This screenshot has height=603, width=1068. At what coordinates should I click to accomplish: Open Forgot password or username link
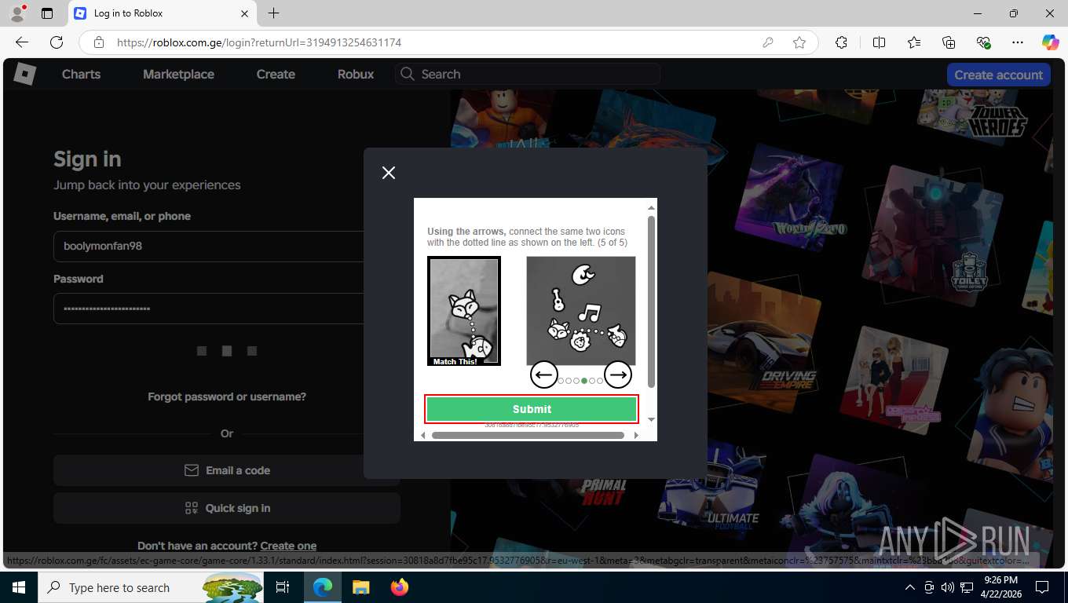(x=227, y=397)
